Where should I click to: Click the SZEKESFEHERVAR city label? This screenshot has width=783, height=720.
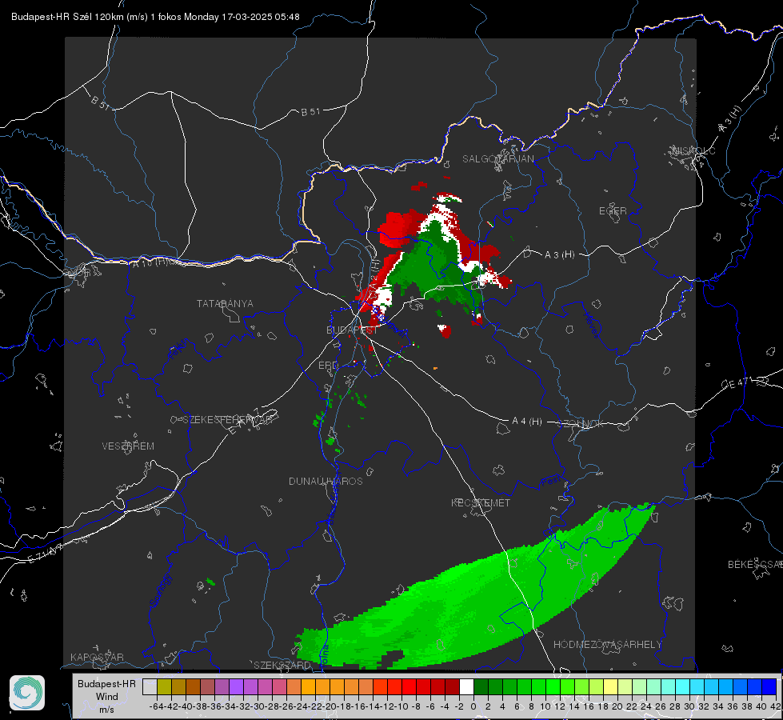[x=228, y=420]
